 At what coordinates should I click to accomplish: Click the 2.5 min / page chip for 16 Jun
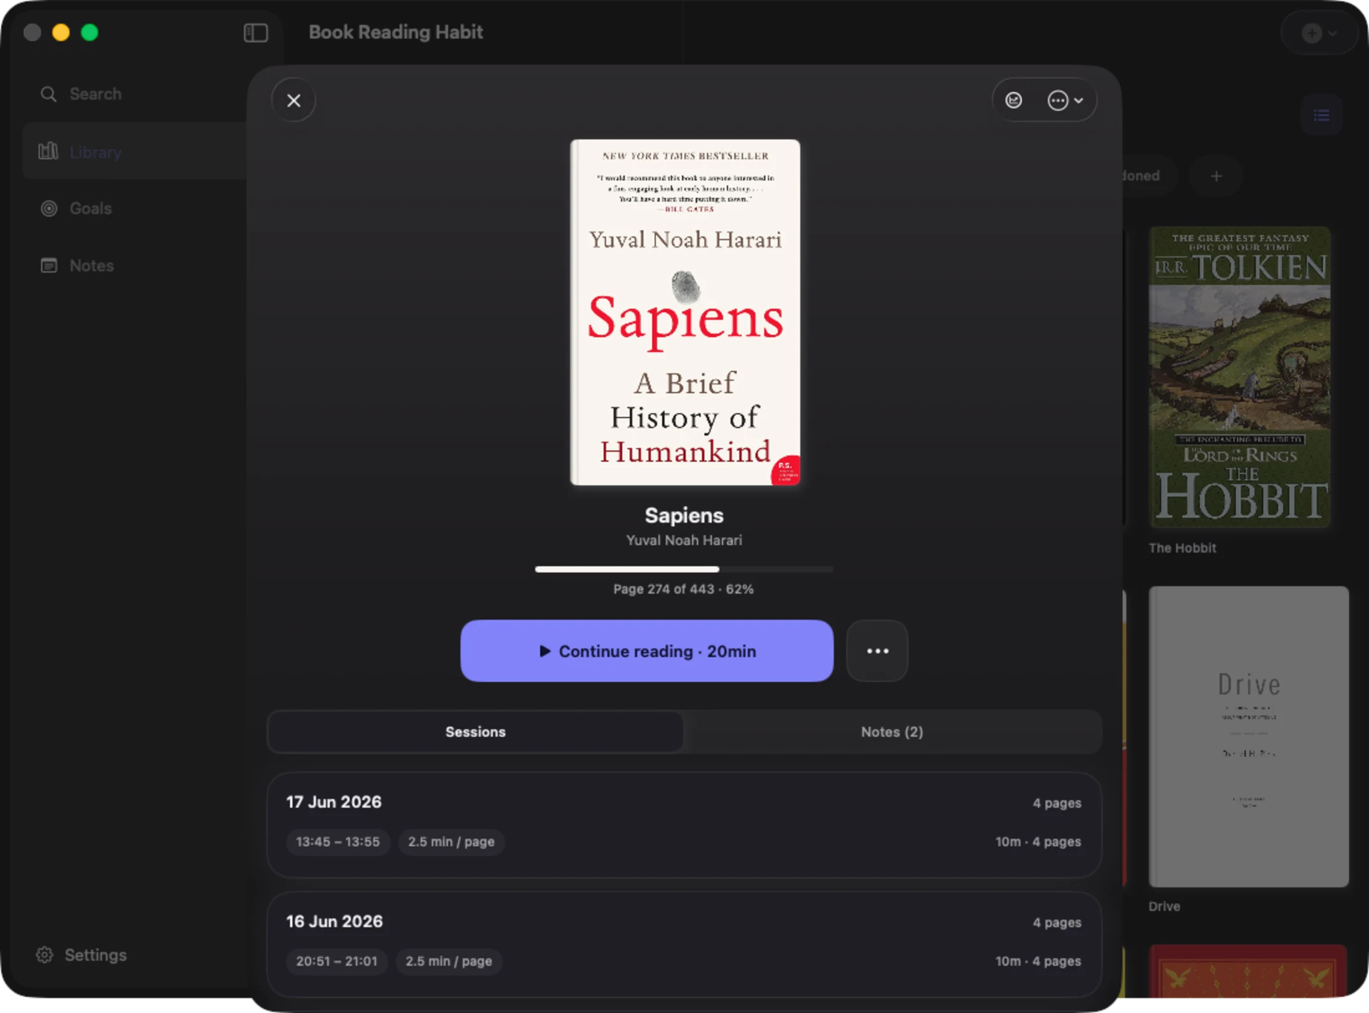click(449, 961)
